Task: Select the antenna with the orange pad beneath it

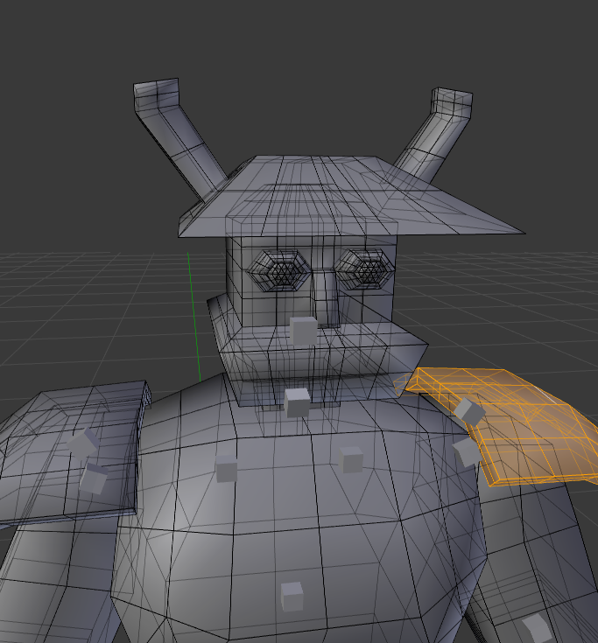Action: (x=435, y=136)
